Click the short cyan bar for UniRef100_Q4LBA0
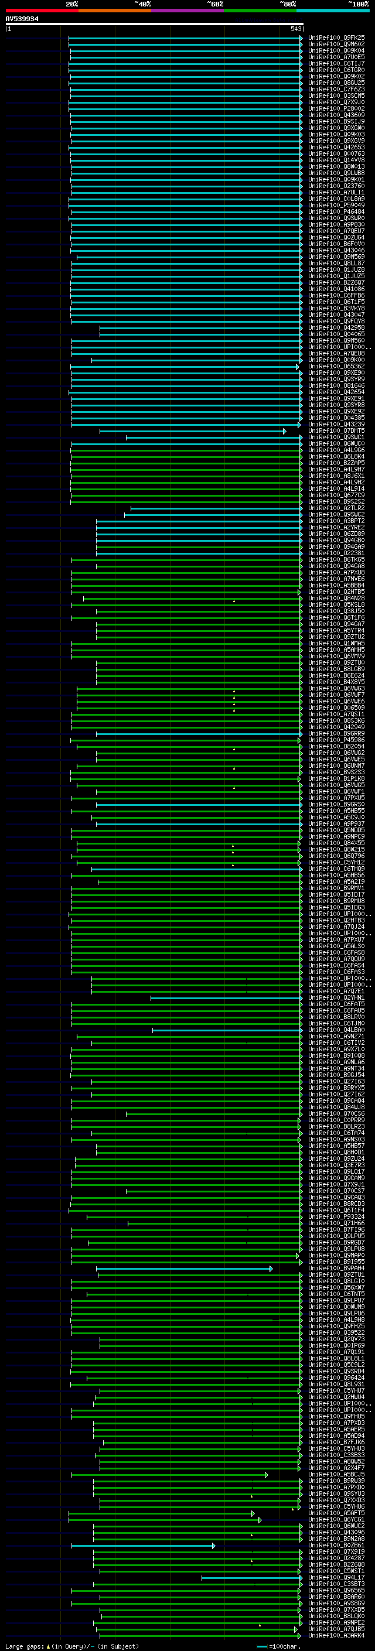This screenshot has height=1651, width=375. click(227, 1031)
